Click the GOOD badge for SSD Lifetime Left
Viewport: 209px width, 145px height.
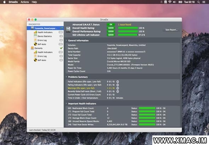tap(111, 35)
